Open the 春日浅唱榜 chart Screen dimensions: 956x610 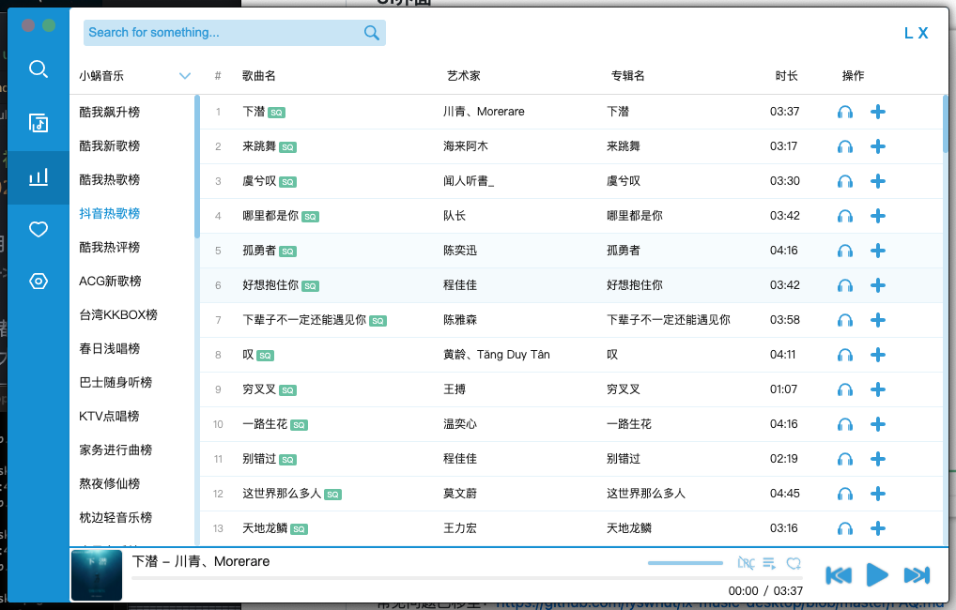click(x=110, y=348)
